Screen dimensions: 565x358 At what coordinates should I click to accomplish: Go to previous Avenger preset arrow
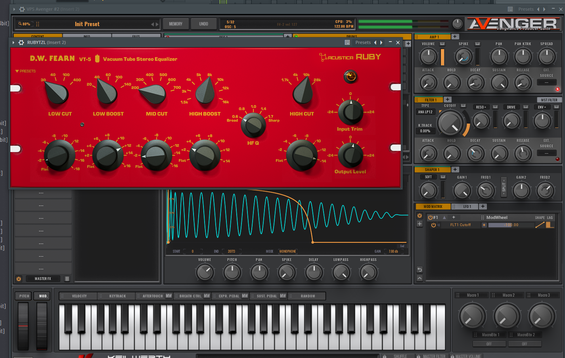[153, 24]
